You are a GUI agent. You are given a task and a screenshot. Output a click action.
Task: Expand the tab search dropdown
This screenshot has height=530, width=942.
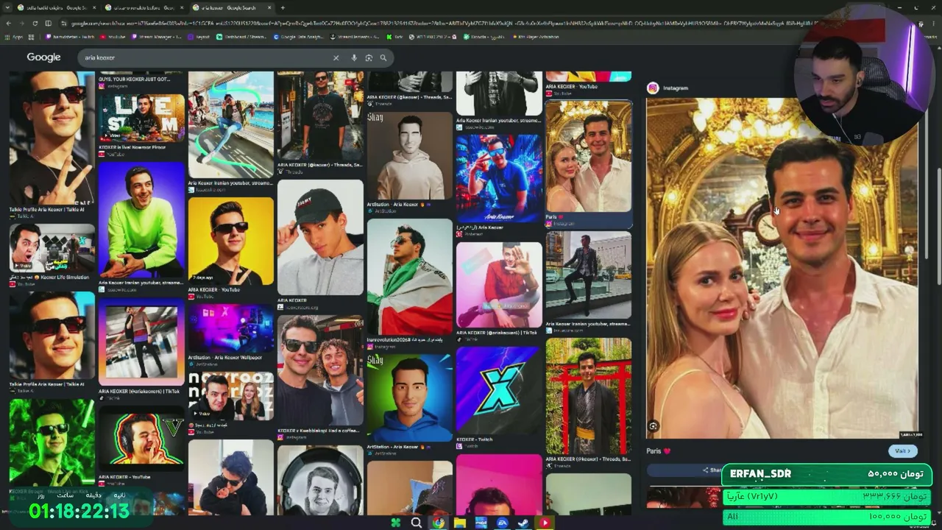(x=8, y=7)
